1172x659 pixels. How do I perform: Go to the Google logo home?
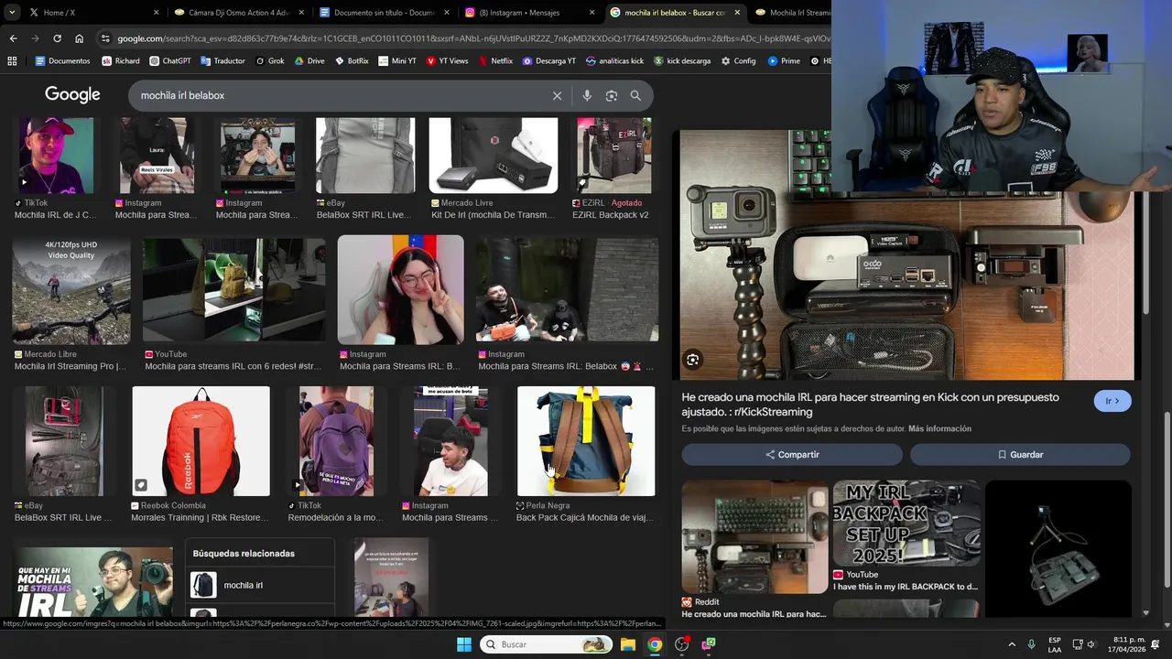pyautogui.click(x=72, y=95)
